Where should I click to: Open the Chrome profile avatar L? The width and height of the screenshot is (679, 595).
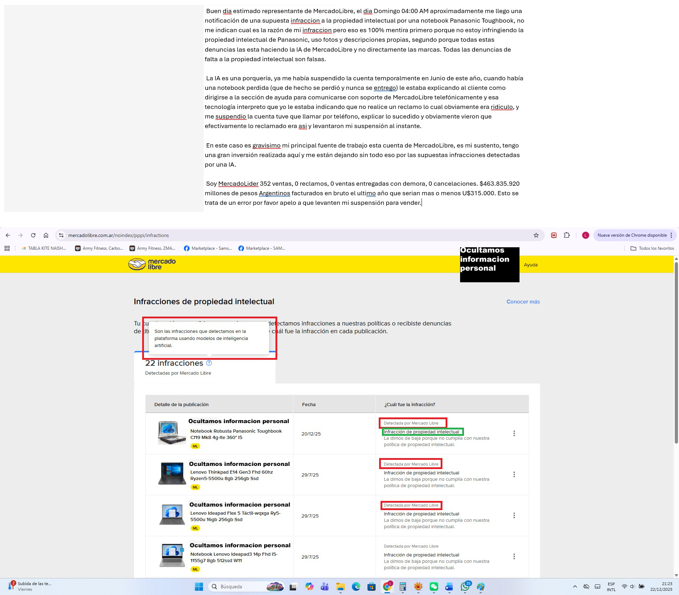(586, 235)
